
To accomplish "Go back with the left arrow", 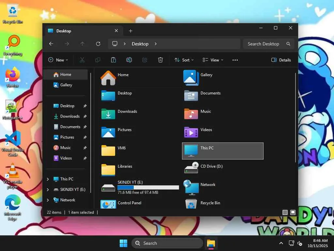I will 51,44.
